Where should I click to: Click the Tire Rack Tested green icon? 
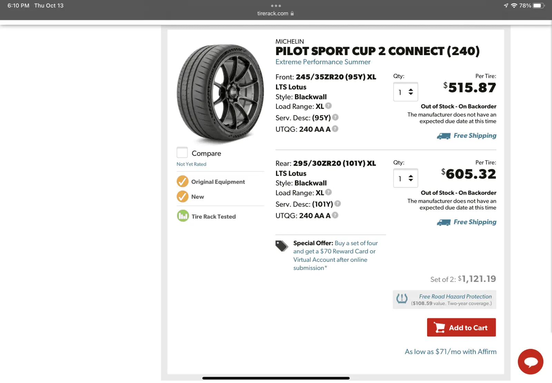[183, 216]
